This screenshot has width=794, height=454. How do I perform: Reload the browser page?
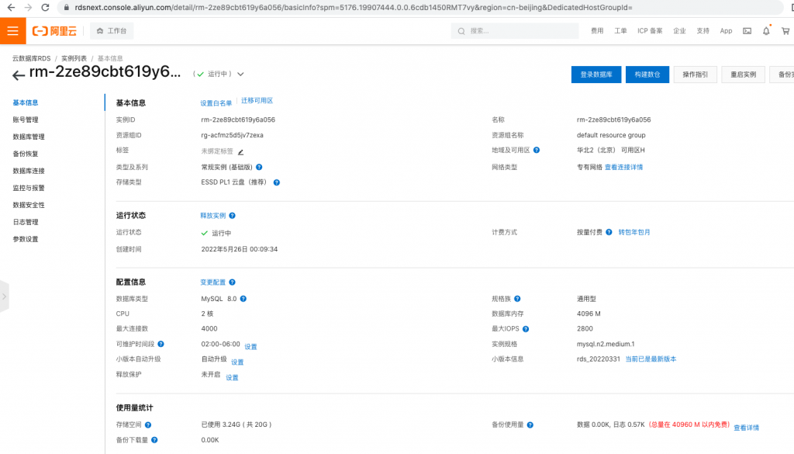point(45,8)
